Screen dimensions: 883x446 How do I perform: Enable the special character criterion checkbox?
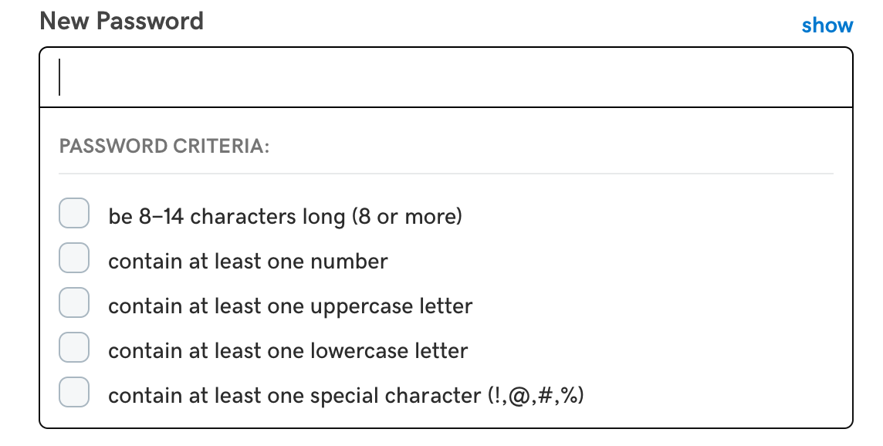[75, 393]
